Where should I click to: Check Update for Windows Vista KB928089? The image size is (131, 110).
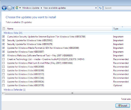(3, 67)
